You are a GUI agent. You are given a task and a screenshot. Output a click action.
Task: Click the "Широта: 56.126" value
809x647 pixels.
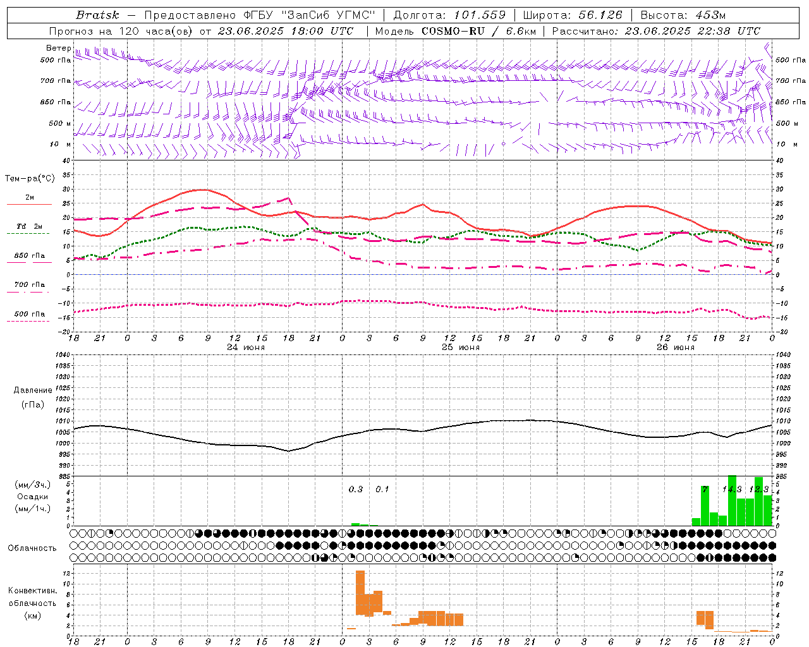[x=573, y=15]
